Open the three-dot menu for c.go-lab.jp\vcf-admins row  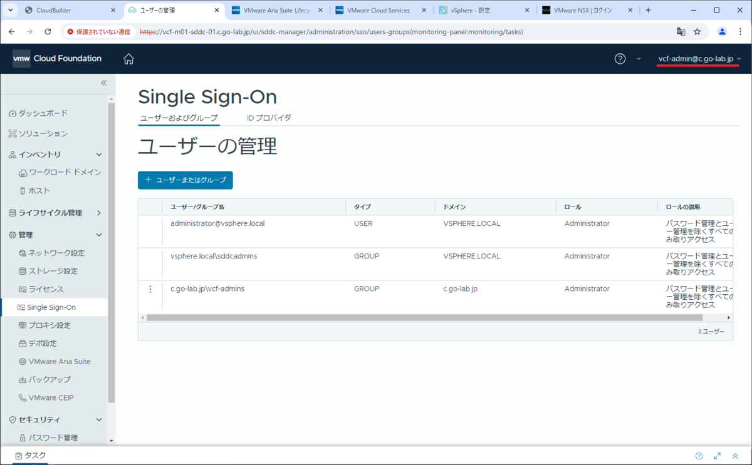click(150, 289)
